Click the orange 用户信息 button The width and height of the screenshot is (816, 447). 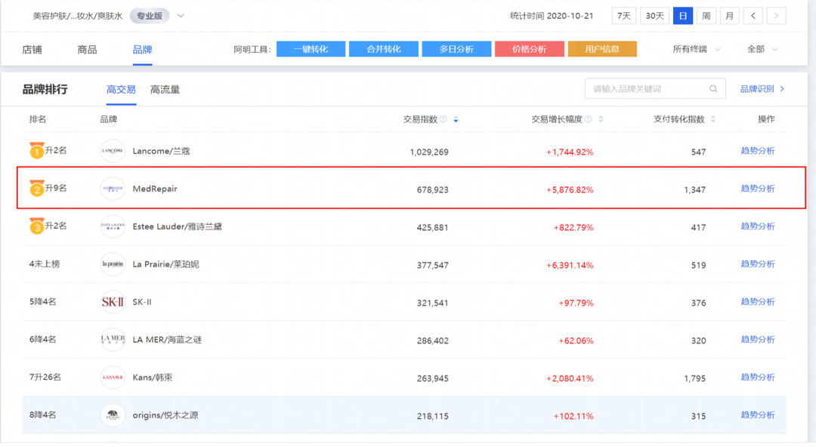[x=601, y=49]
